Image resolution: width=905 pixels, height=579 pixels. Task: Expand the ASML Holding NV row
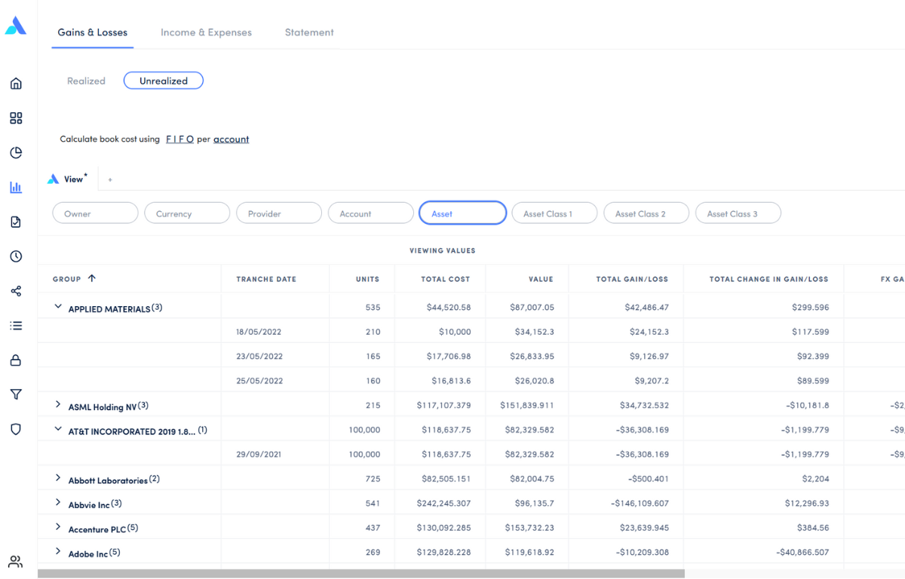point(58,405)
